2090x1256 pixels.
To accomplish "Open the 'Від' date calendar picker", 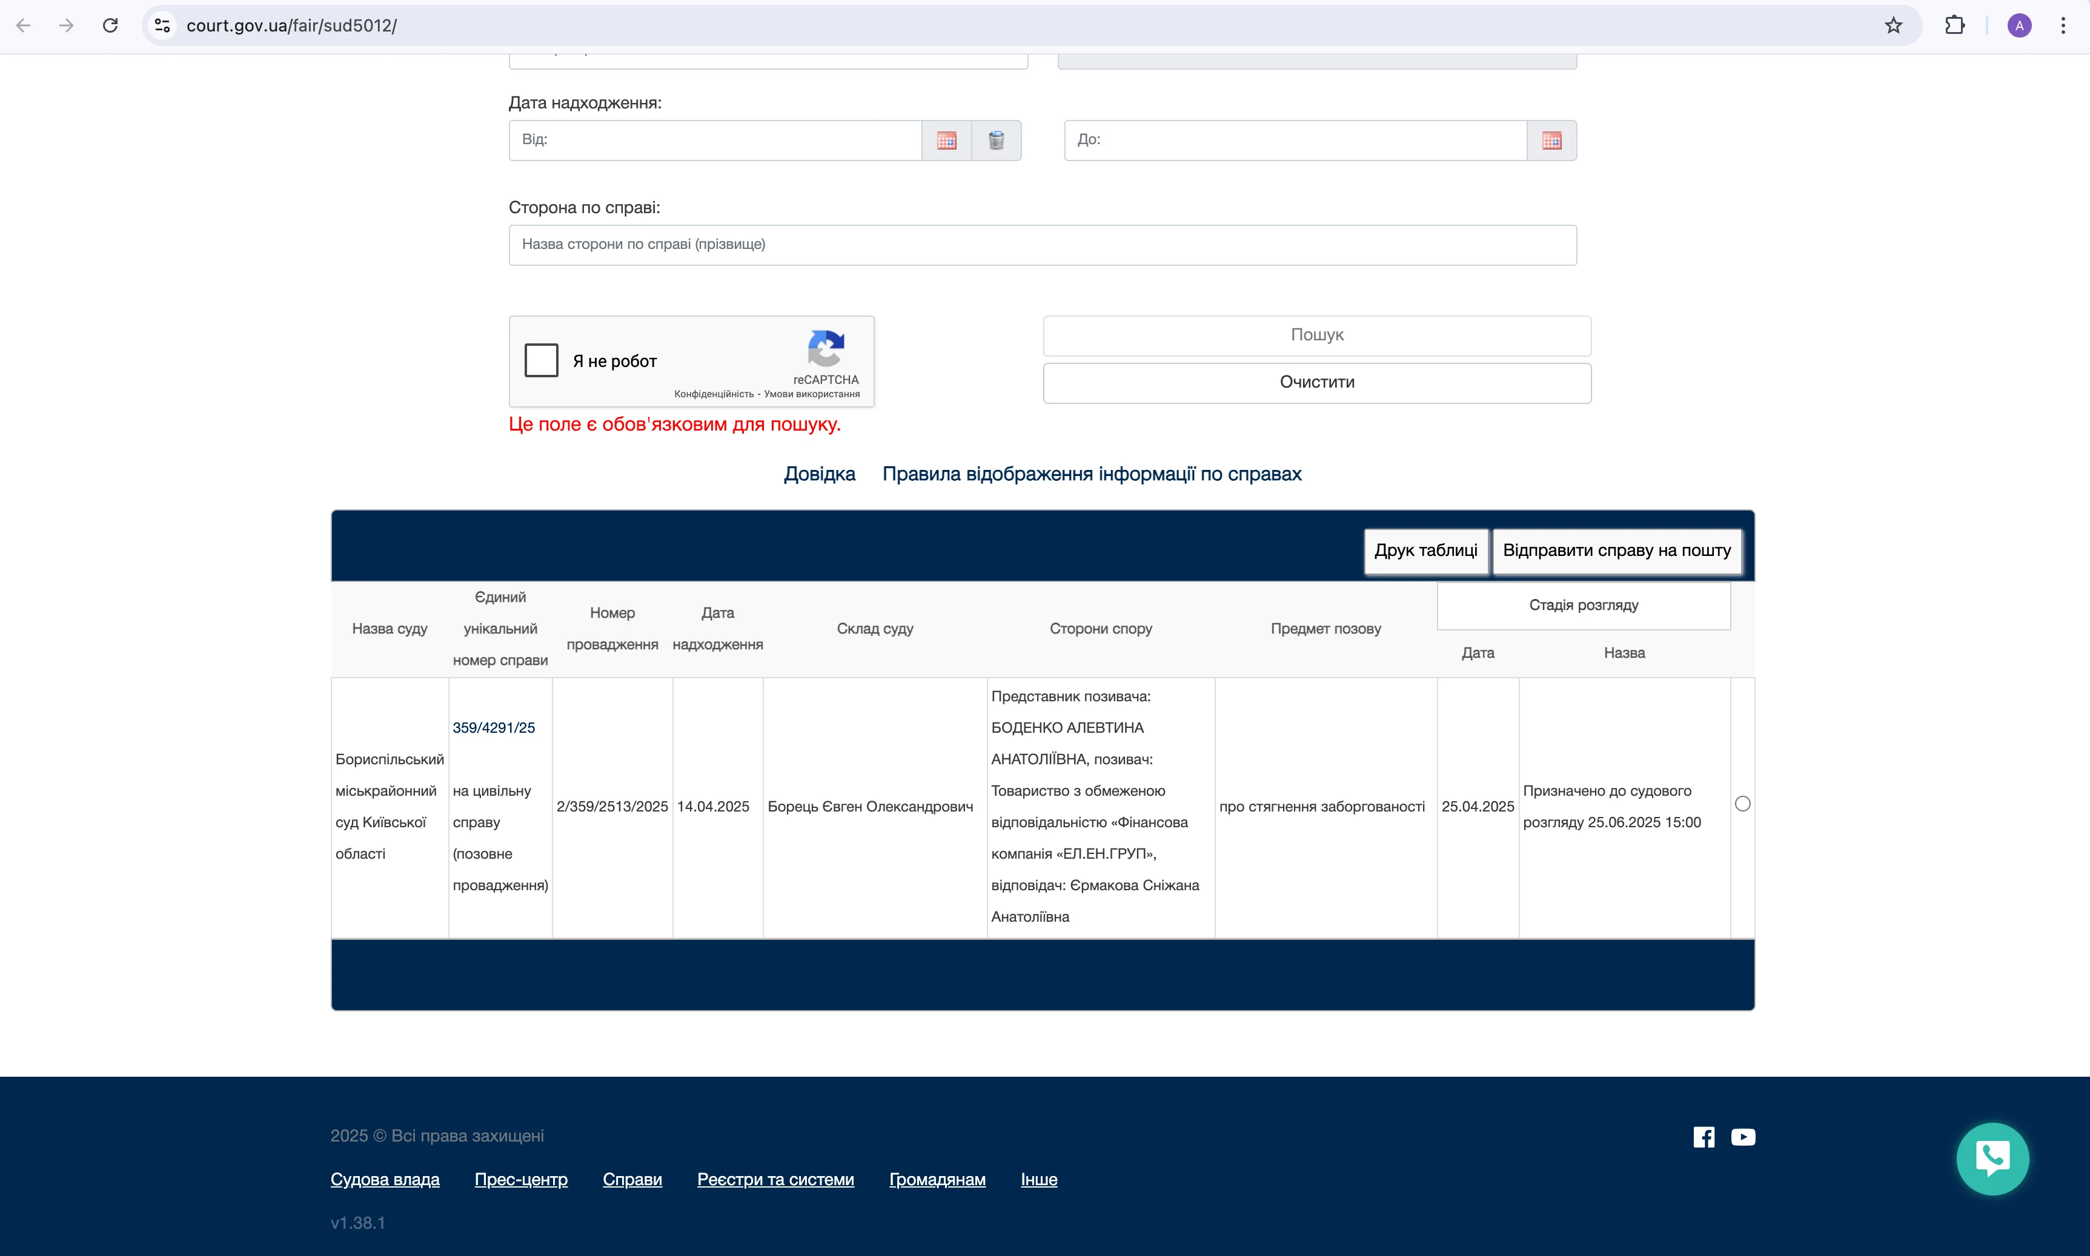I will pos(946,140).
